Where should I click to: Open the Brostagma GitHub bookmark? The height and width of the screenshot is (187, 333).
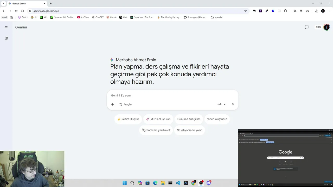pyautogui.click(x=195, y=17)
